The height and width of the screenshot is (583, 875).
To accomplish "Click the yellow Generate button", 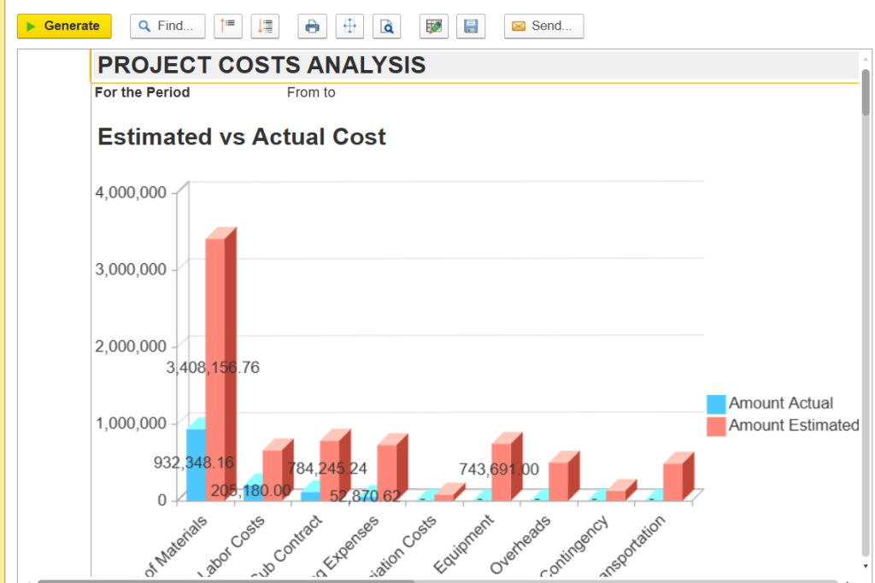I will tap(64, 26).
